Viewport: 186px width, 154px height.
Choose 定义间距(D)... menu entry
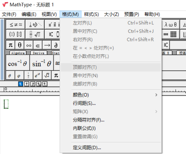click(x=111, y=148)
